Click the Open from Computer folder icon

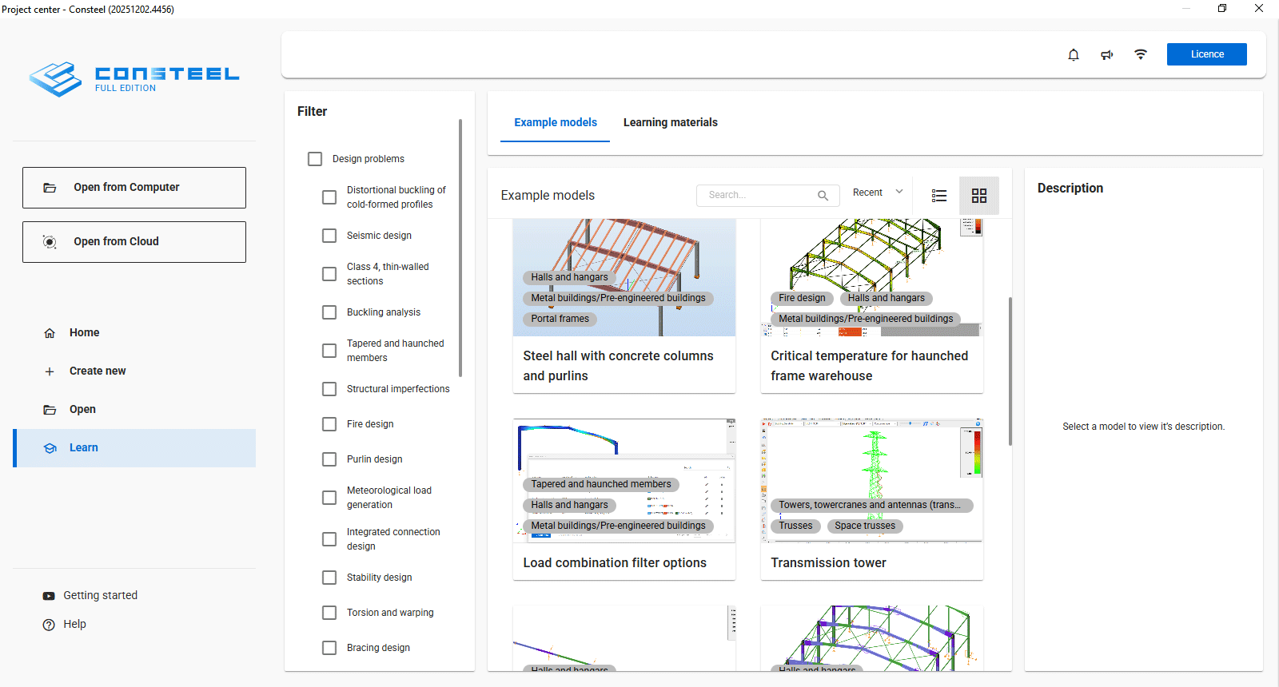pos(50,188)
